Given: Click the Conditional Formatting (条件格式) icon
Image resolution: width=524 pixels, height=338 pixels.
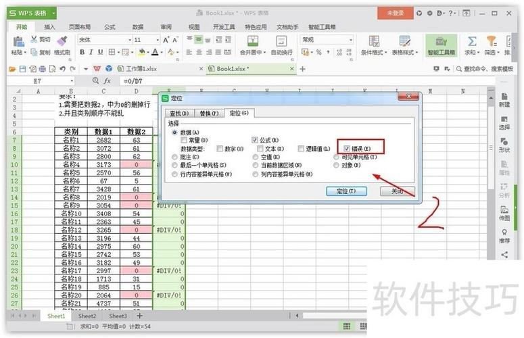Looking at the screenshot, I should [x=374, y=41].
